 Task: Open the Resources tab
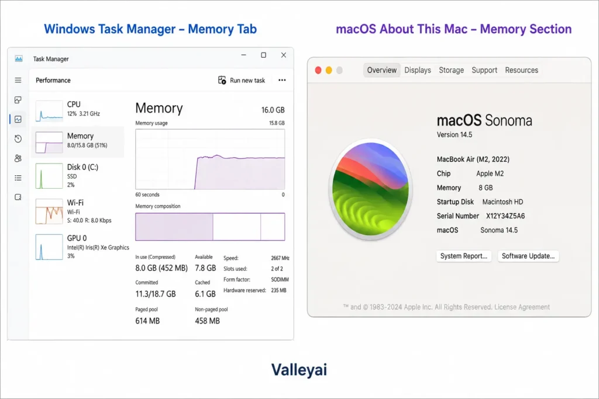point(521,70)
